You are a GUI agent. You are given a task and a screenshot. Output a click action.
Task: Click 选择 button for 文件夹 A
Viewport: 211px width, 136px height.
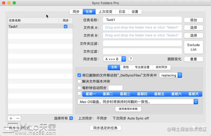tap(194, 28)
